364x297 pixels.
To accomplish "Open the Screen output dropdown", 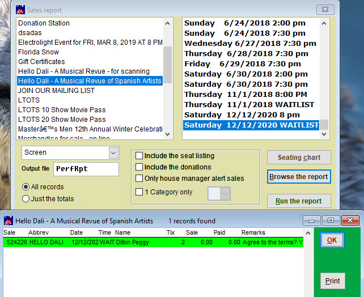I will point(113,152).
